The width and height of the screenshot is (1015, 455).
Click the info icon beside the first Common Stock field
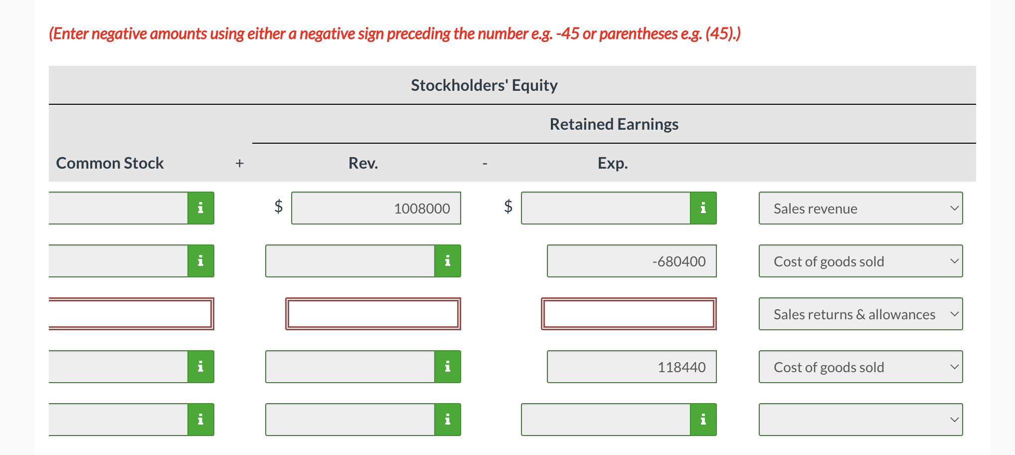tap(200, 208)
